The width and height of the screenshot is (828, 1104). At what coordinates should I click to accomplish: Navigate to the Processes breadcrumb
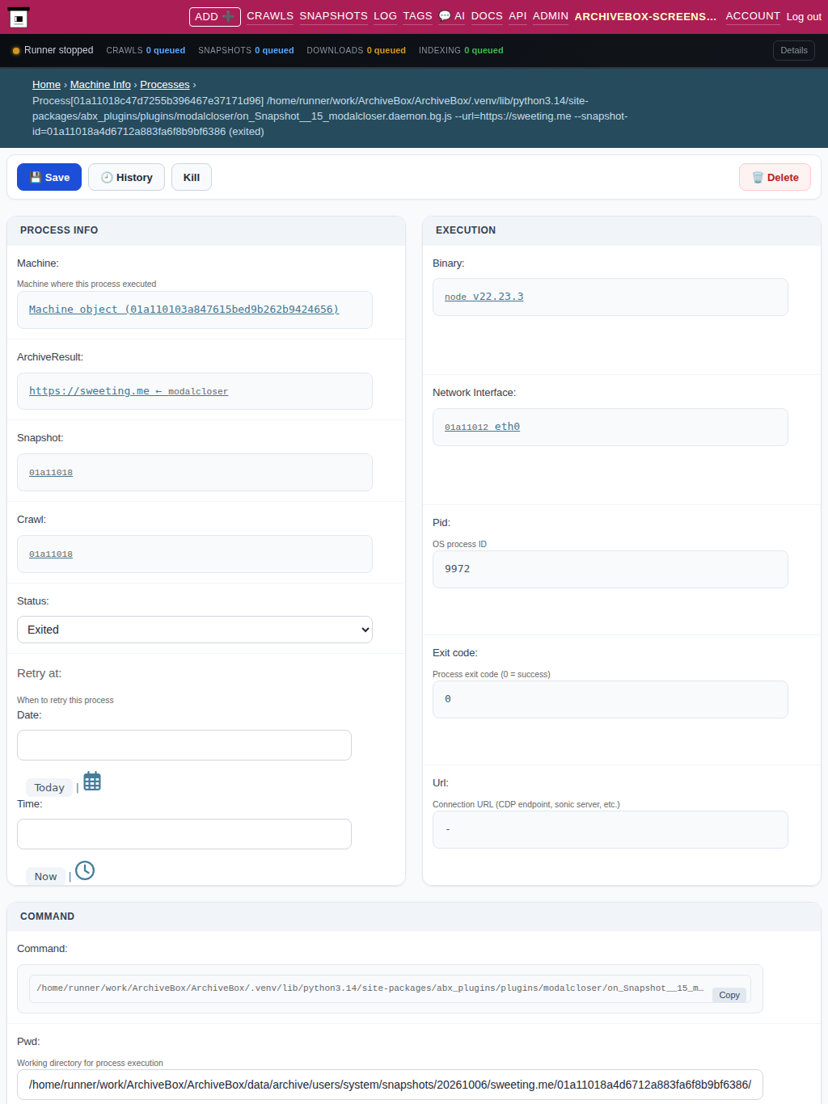[165, 85]
